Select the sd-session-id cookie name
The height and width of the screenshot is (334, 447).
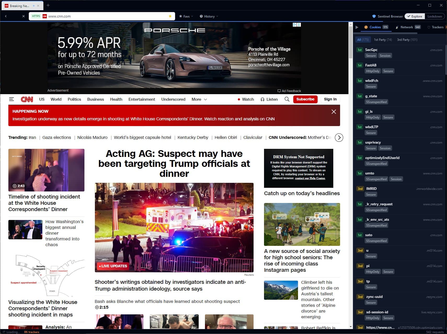377,312
